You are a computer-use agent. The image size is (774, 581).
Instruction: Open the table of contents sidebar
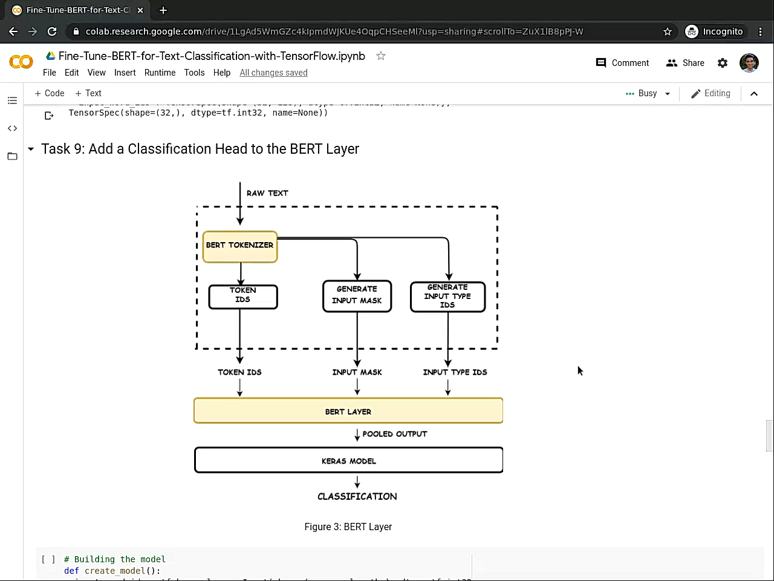(12, 100)
